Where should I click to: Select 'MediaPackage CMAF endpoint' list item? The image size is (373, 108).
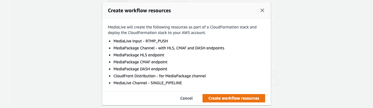[140, 62]
